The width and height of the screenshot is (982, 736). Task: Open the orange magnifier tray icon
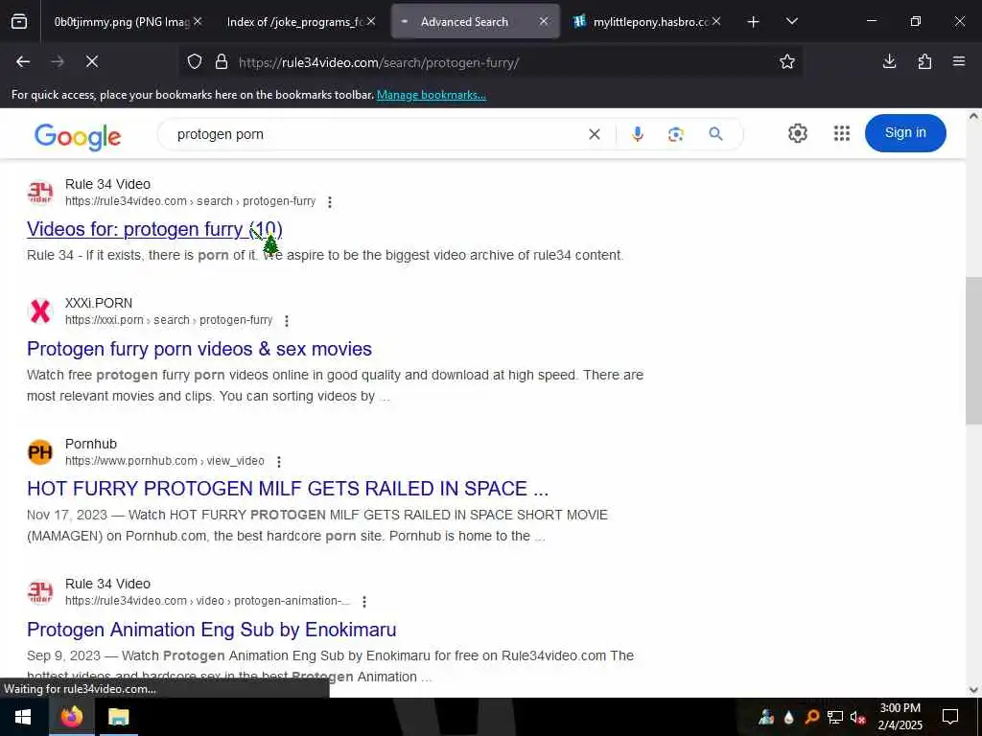pyautogui.click(x=811, y=717)
